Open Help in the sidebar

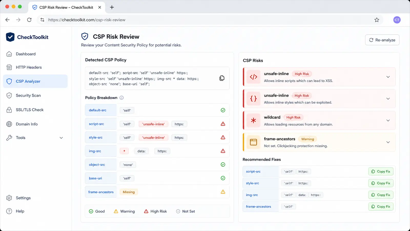pyautogui.click(x=35, y=211)
